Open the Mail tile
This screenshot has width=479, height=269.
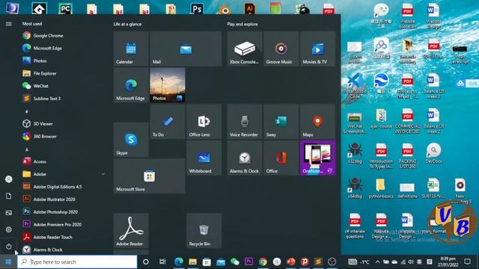[186, 49]
